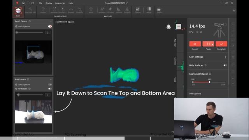Click the scanner on tripod illustration
The height and width of the screenshot is (140, 249).
coord(220,30)
